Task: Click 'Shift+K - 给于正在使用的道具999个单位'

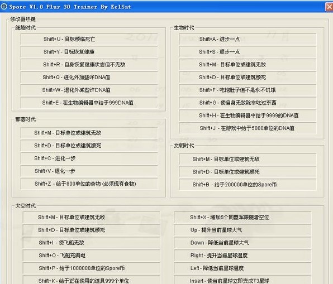Action: tap(91, 280)
